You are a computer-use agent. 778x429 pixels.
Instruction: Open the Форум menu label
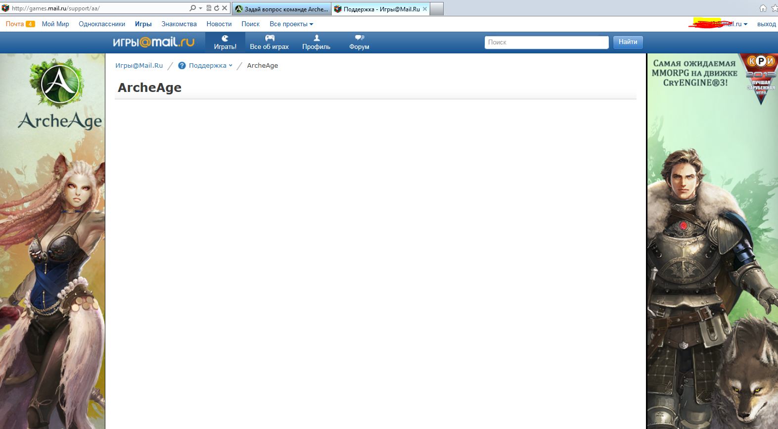click(x=359, y=46)
